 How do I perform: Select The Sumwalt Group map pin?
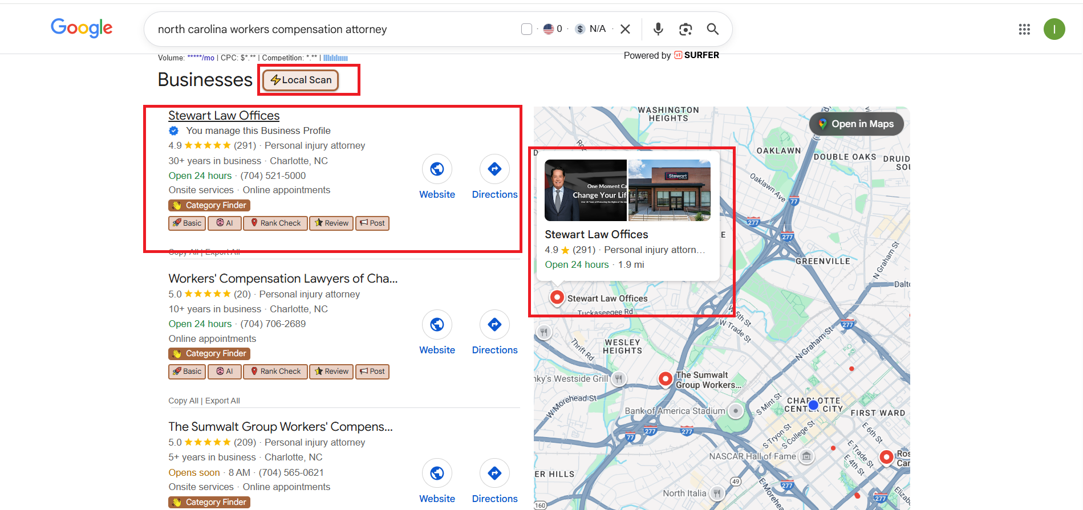(665, 379)
